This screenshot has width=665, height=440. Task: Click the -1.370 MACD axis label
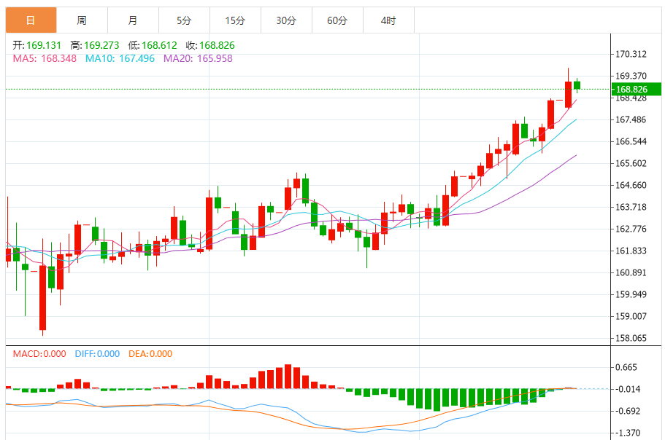(x=628, y=433)
